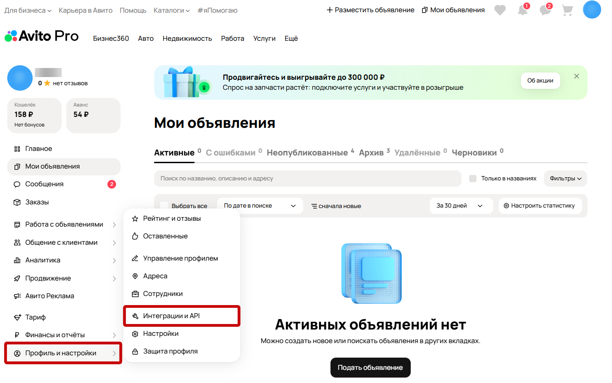Open 'Настройки' in the flyout menu

click(x=181, y=334)
